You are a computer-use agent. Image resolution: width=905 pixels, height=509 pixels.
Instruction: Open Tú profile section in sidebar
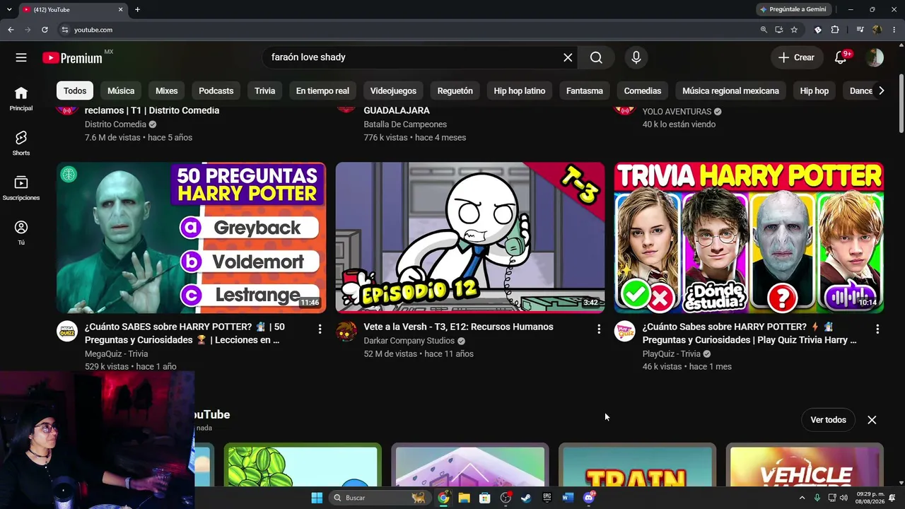(x=21, y=233)
